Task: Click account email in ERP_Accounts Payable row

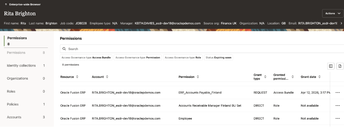Action: [x=126, y=92]
